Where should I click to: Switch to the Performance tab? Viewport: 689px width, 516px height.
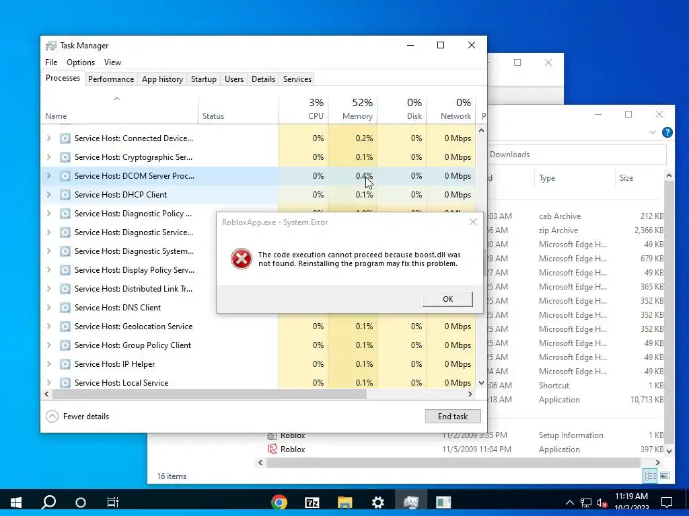pos(111,79)
